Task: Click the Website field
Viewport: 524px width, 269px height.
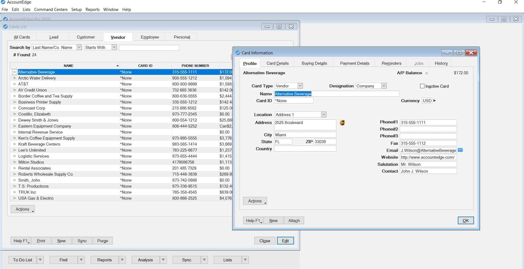Action: click(x=428, y=157)
